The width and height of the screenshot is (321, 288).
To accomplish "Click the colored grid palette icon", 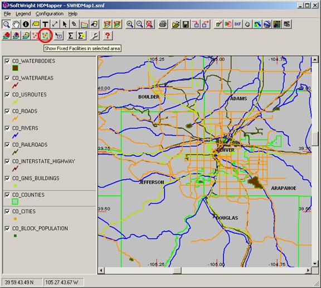I will point(277,25).
